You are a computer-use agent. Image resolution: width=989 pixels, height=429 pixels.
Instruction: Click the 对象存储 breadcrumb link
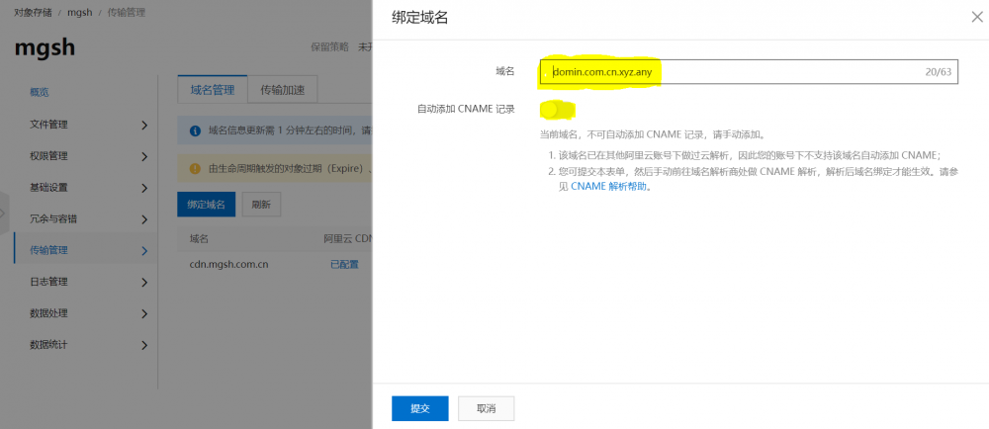pos(33,13)
